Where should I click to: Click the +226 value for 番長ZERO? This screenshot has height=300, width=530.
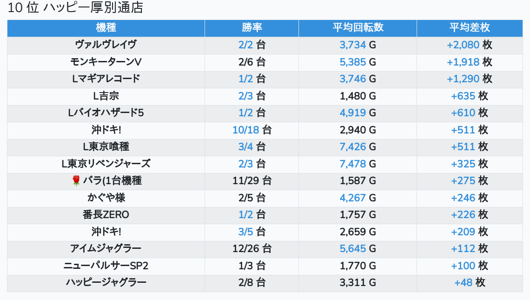(x=463, y=215)
